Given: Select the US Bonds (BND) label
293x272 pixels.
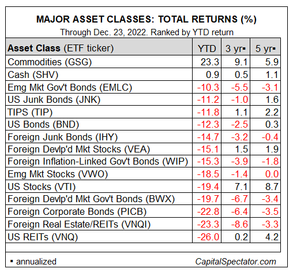Looking at the screenshot, I should tap(43, 124).
